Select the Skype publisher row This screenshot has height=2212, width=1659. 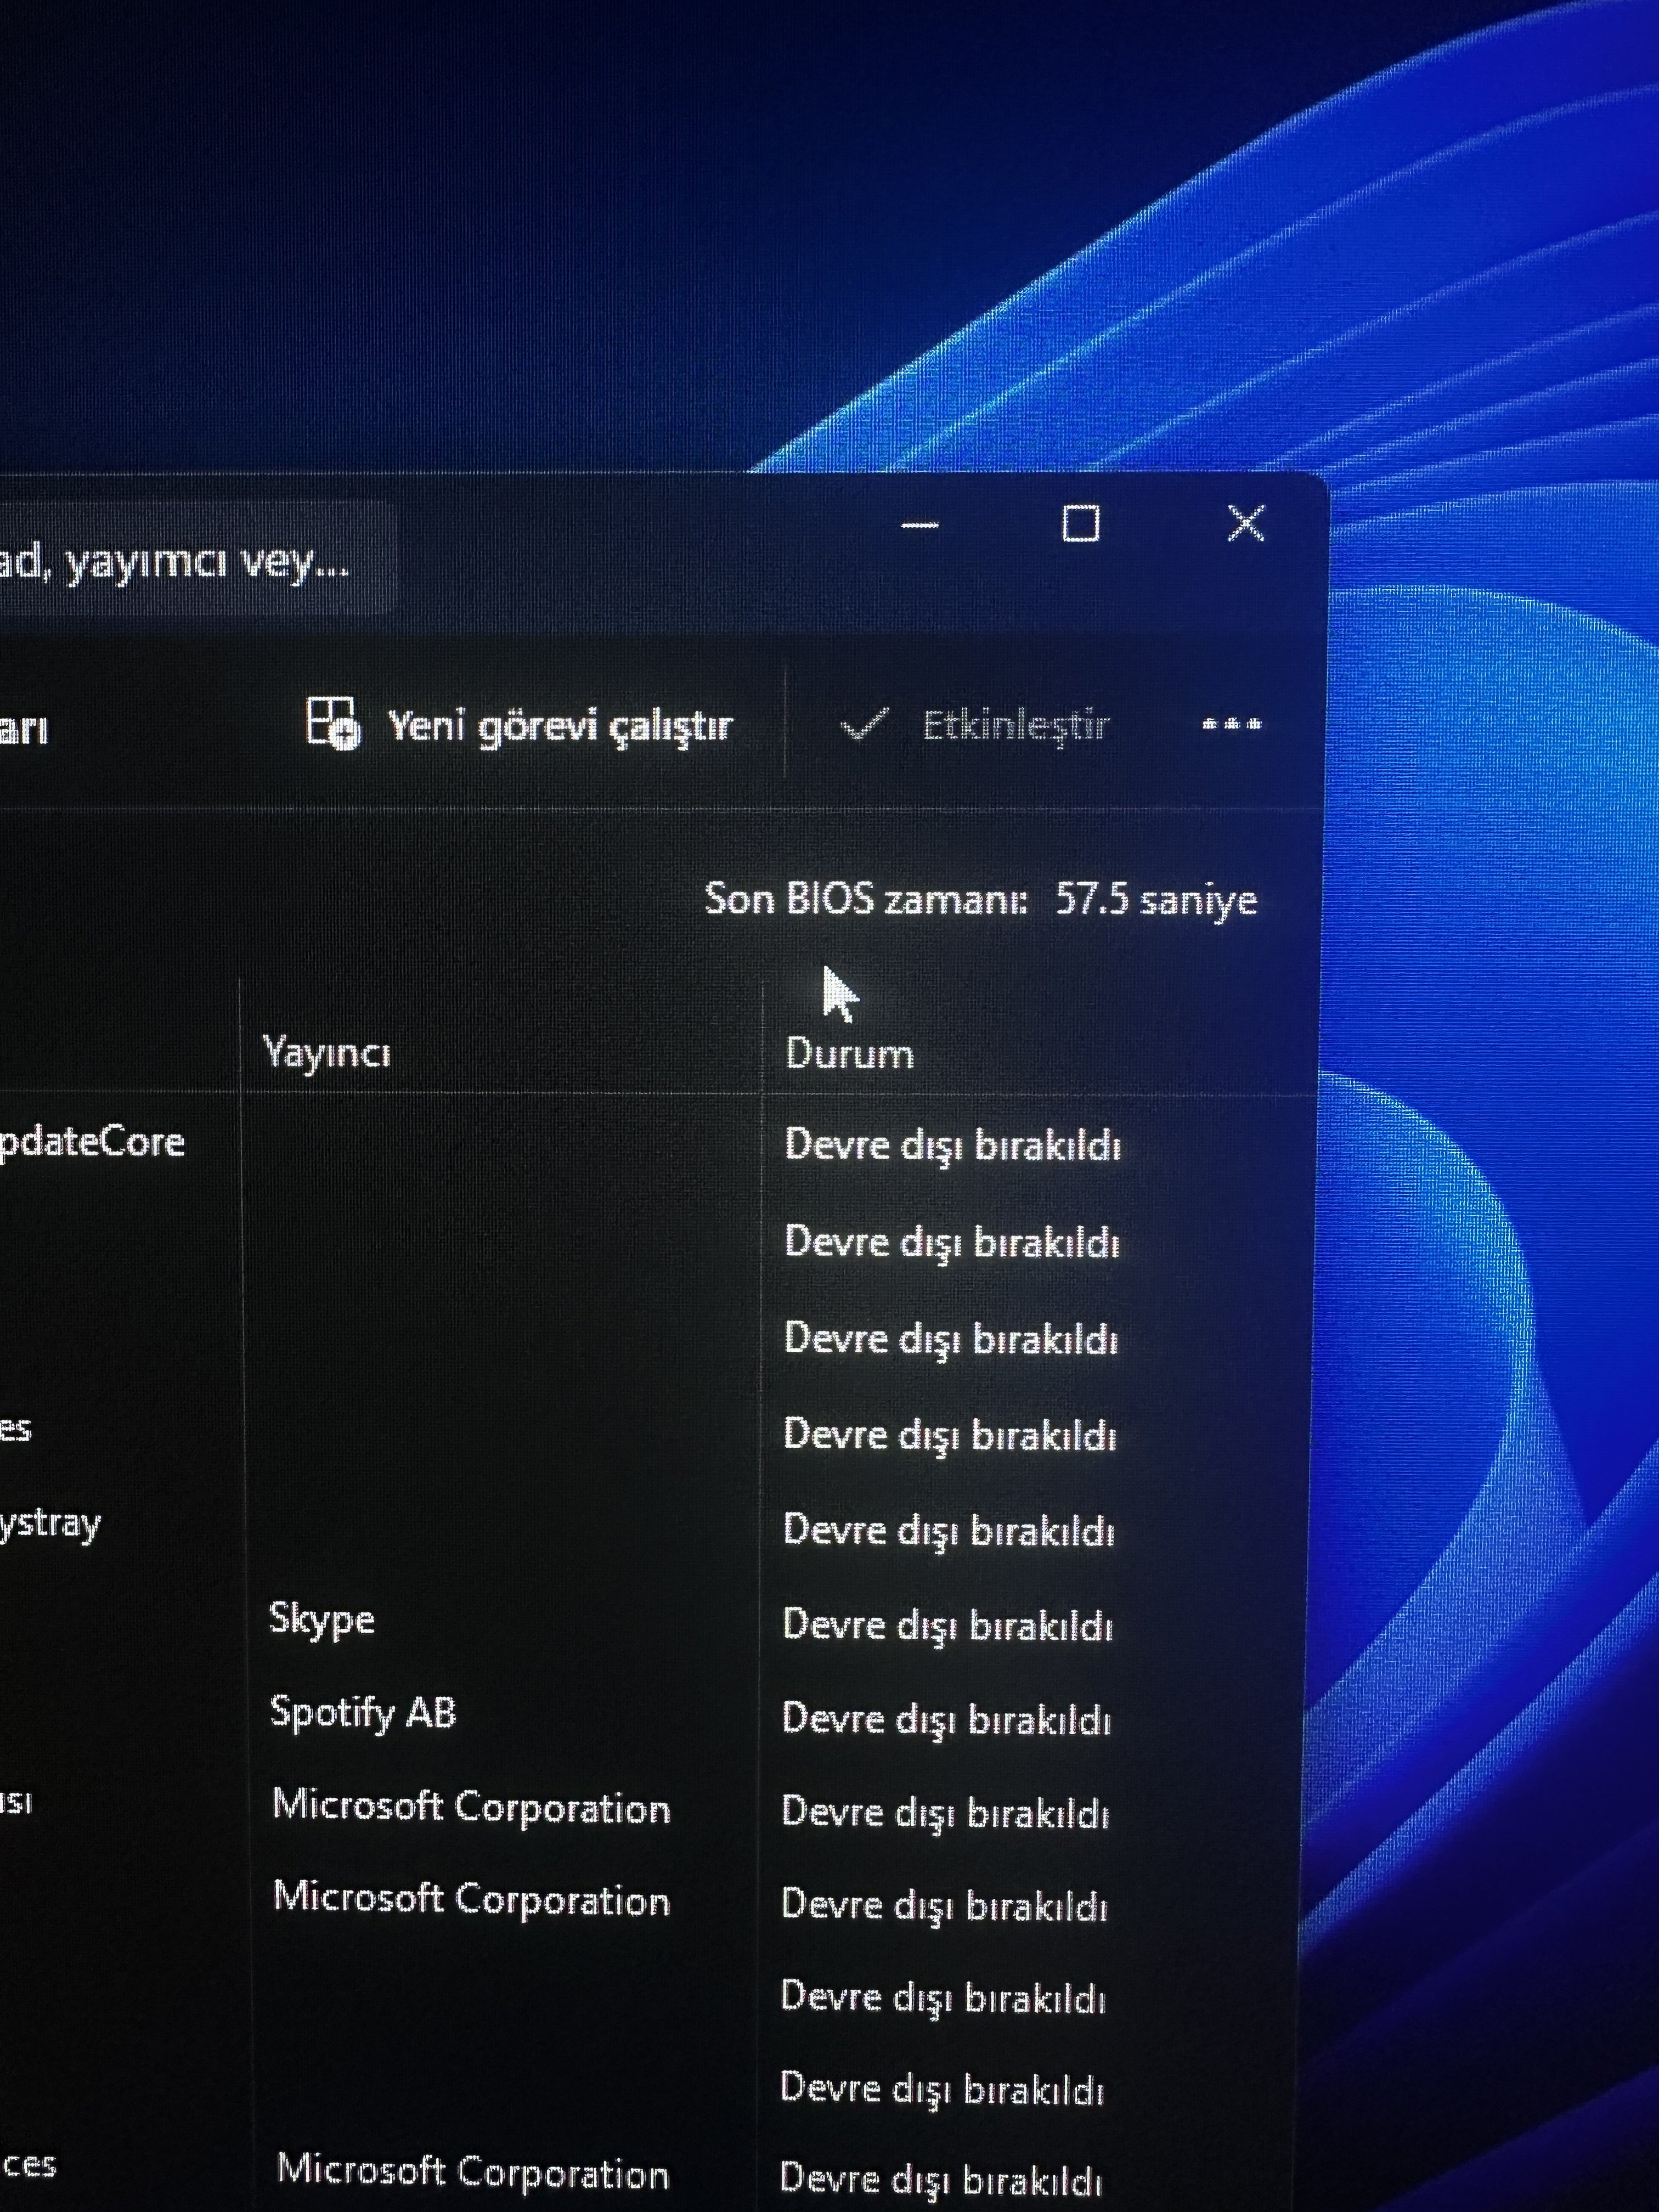coord(322,1618)
